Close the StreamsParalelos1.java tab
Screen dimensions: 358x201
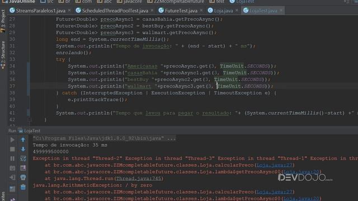coord(69,11)
